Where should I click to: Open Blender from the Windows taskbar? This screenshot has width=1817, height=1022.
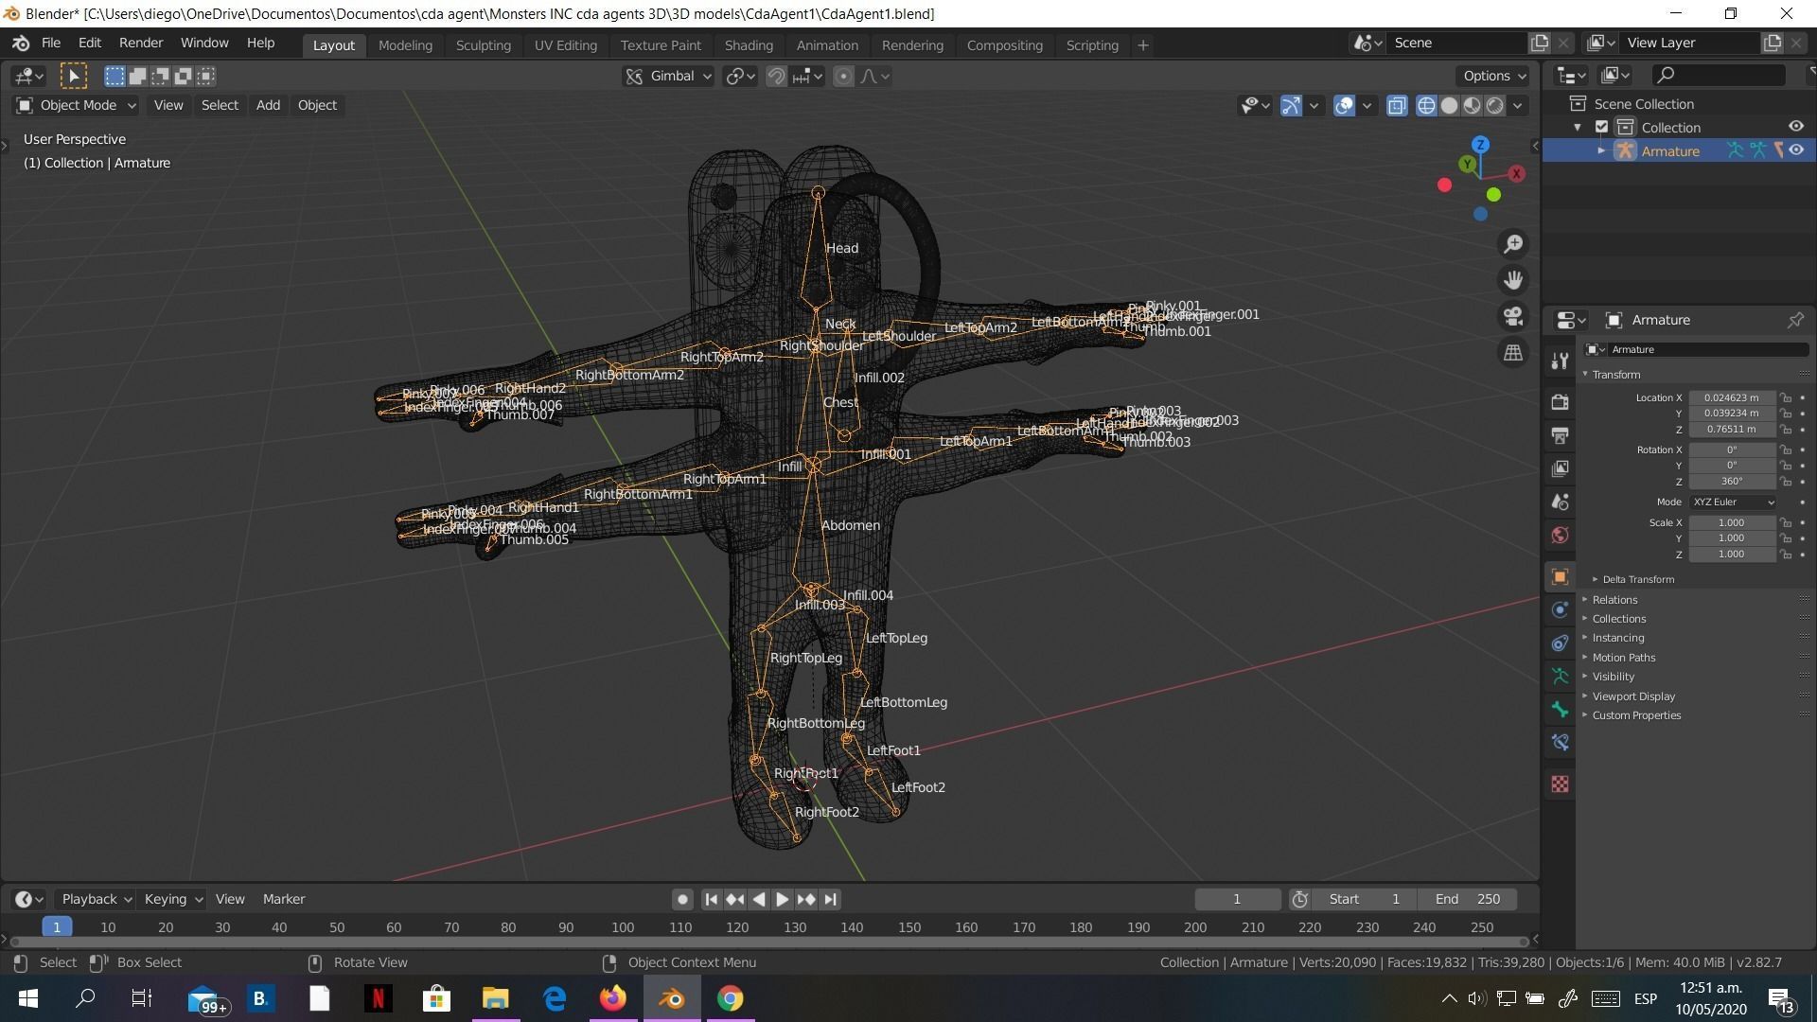[672, 998]
